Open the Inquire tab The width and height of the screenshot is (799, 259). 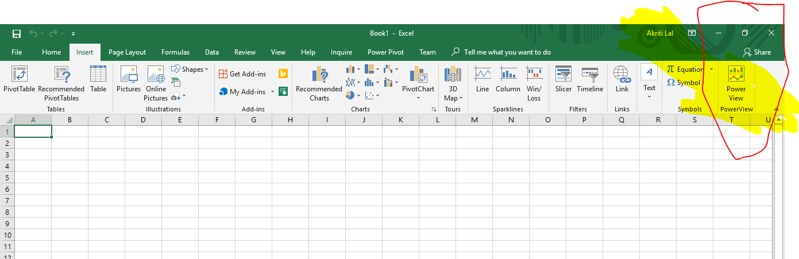(x=341, y=52)
